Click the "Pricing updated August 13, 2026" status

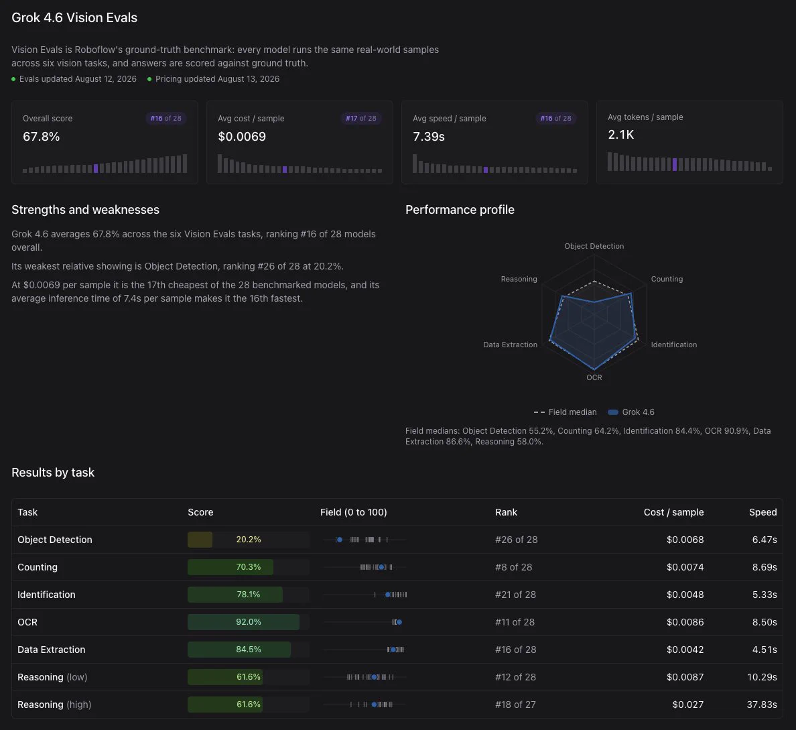point(213,78)
